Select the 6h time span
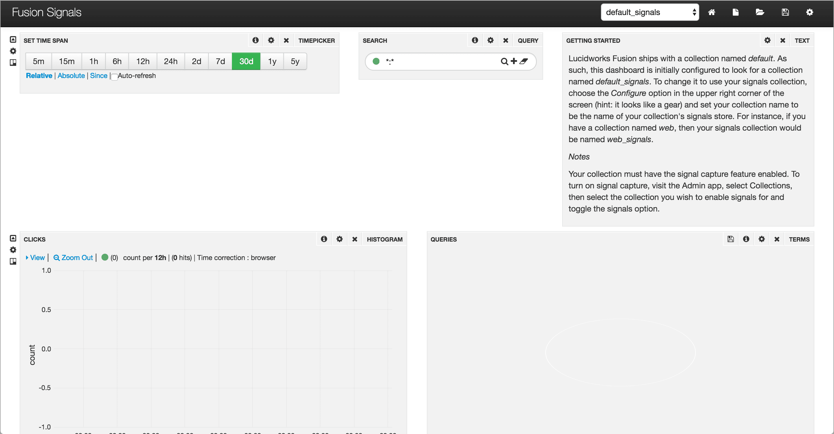This screenshot has height=434, width=834. point(117,61)
